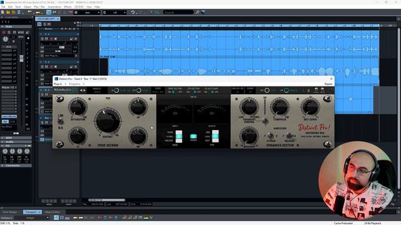Viewport: 401px width, 225px height.
Task: Switch to the Object Editor tab
Action: pyautogui.click(x=52, y=212)
